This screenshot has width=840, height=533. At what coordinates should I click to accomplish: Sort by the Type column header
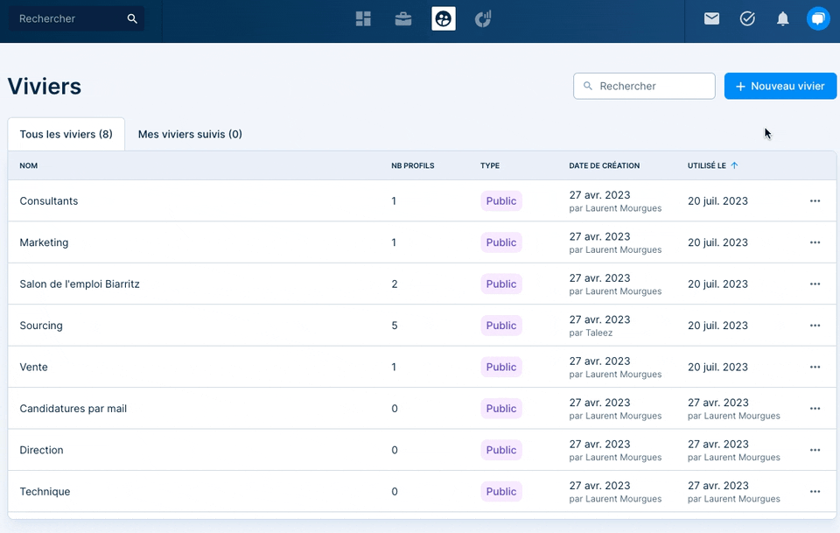click(x=490, y=165)
